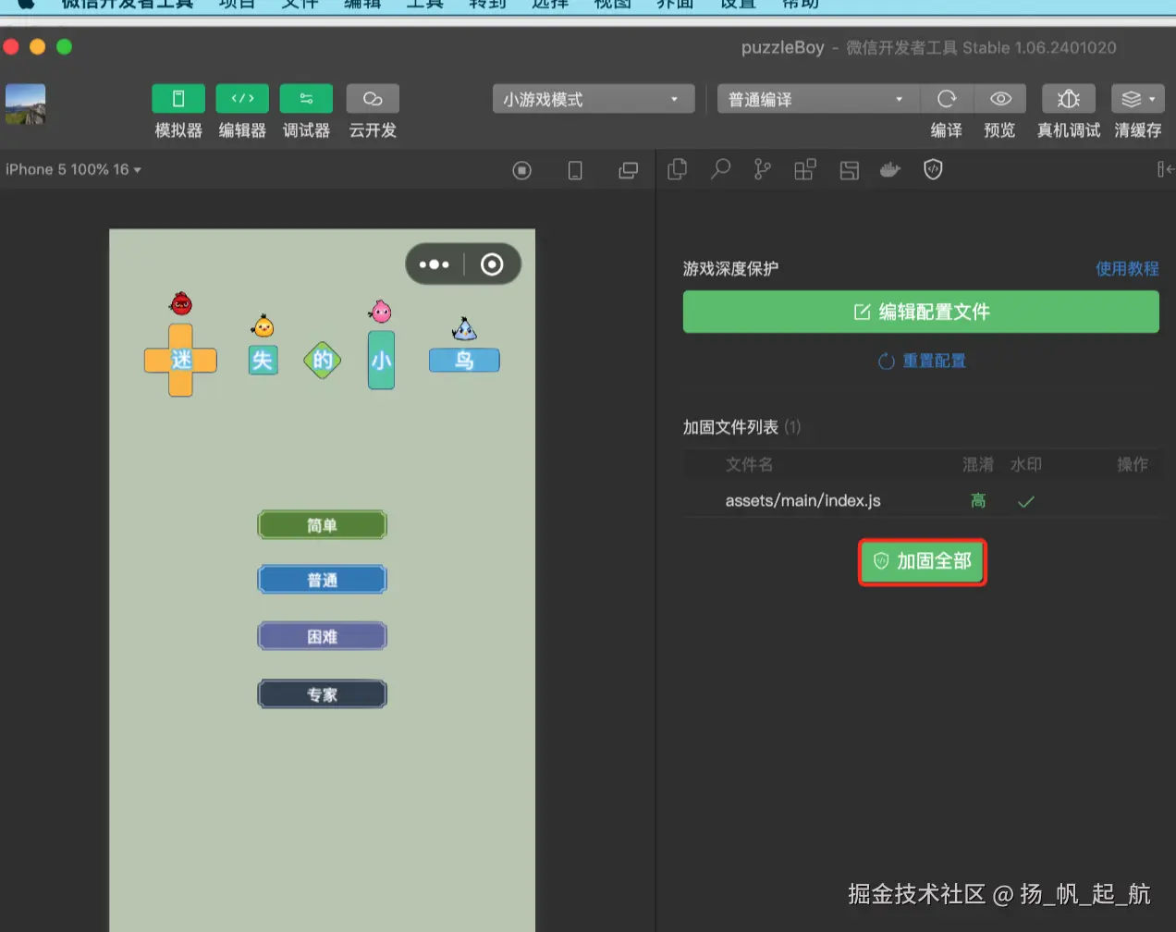Click the green diamond tile 的
Image resolution: width=1176 pixels, height=932 pixels.
point(323,360)
